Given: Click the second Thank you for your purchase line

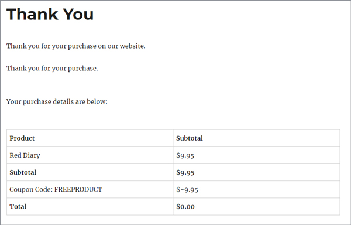Looking at the screenshot, I should pyautogui.click(x=52, y=69).
